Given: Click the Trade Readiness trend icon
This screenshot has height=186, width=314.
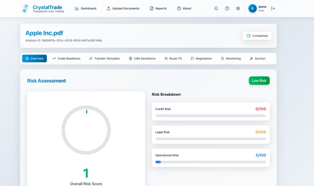Looking at the screenshot, I should coord(54,59).
